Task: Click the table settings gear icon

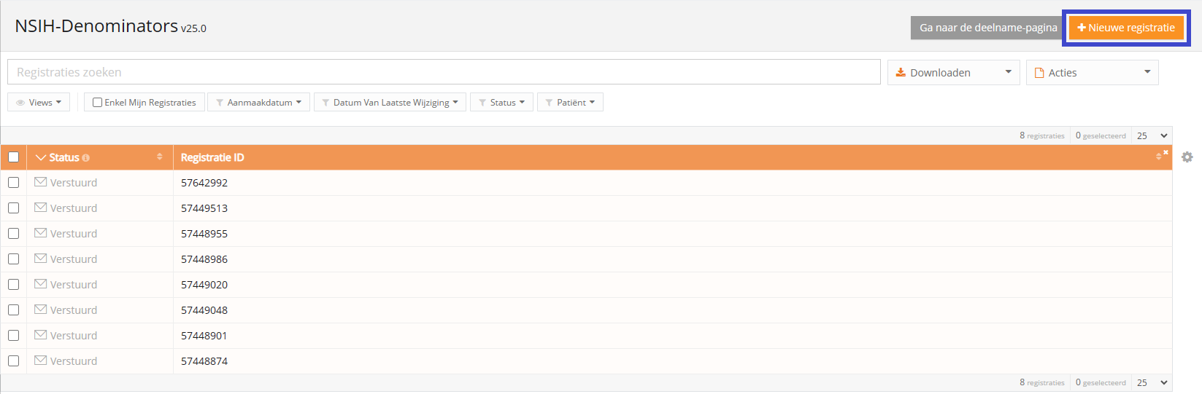Action: (x=1187, y=157)
